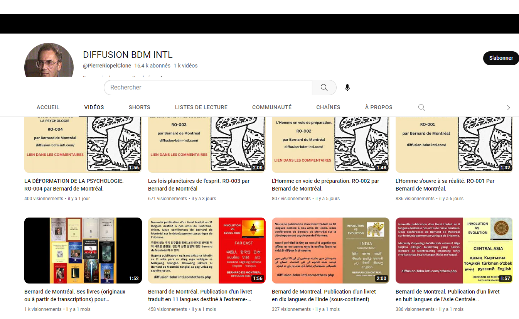This screenshot has height=319, width=519.
Task: Focus the Rechercher search field
Action: pyautogui.click(x=208, y=88)
